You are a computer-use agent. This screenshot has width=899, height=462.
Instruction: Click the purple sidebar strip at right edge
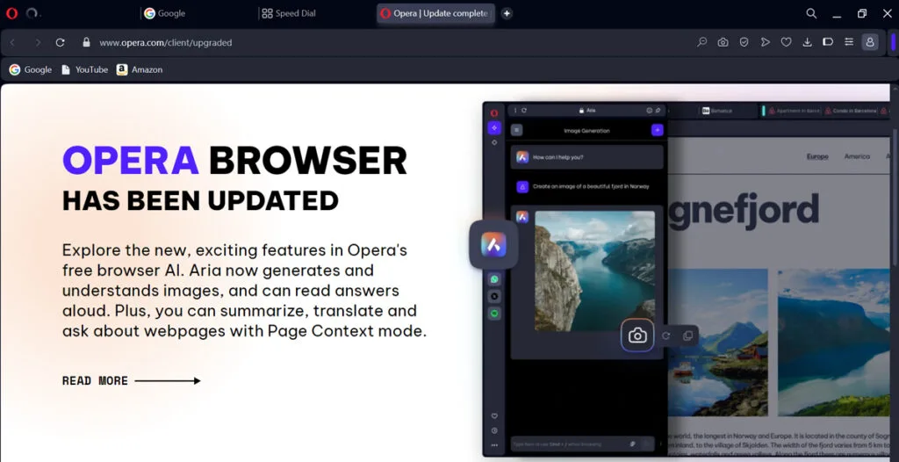(893, 42)
